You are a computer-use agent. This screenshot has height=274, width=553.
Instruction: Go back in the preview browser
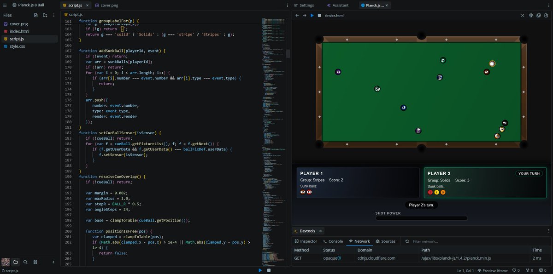tap(297, 15)
